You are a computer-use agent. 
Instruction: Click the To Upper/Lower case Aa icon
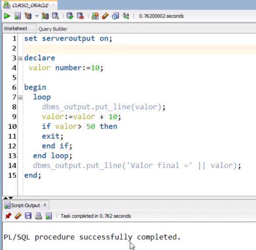(126, 16)
